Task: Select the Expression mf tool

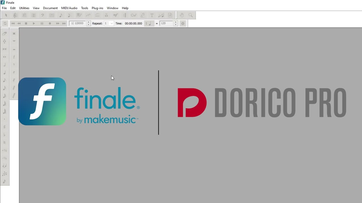Action: (x=115, y=15)
